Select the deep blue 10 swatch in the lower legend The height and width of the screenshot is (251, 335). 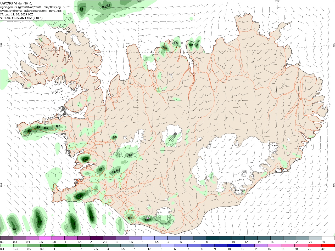pos(234,246)
